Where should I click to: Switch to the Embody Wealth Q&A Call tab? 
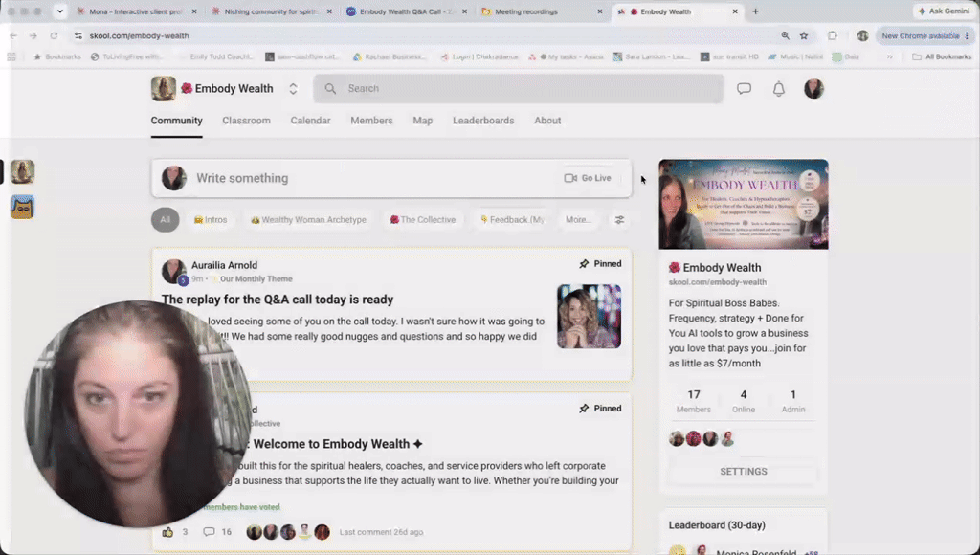(407, 11)
